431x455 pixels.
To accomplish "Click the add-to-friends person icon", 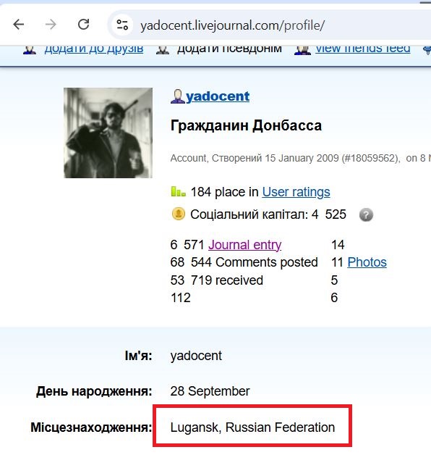I will 29,49.
